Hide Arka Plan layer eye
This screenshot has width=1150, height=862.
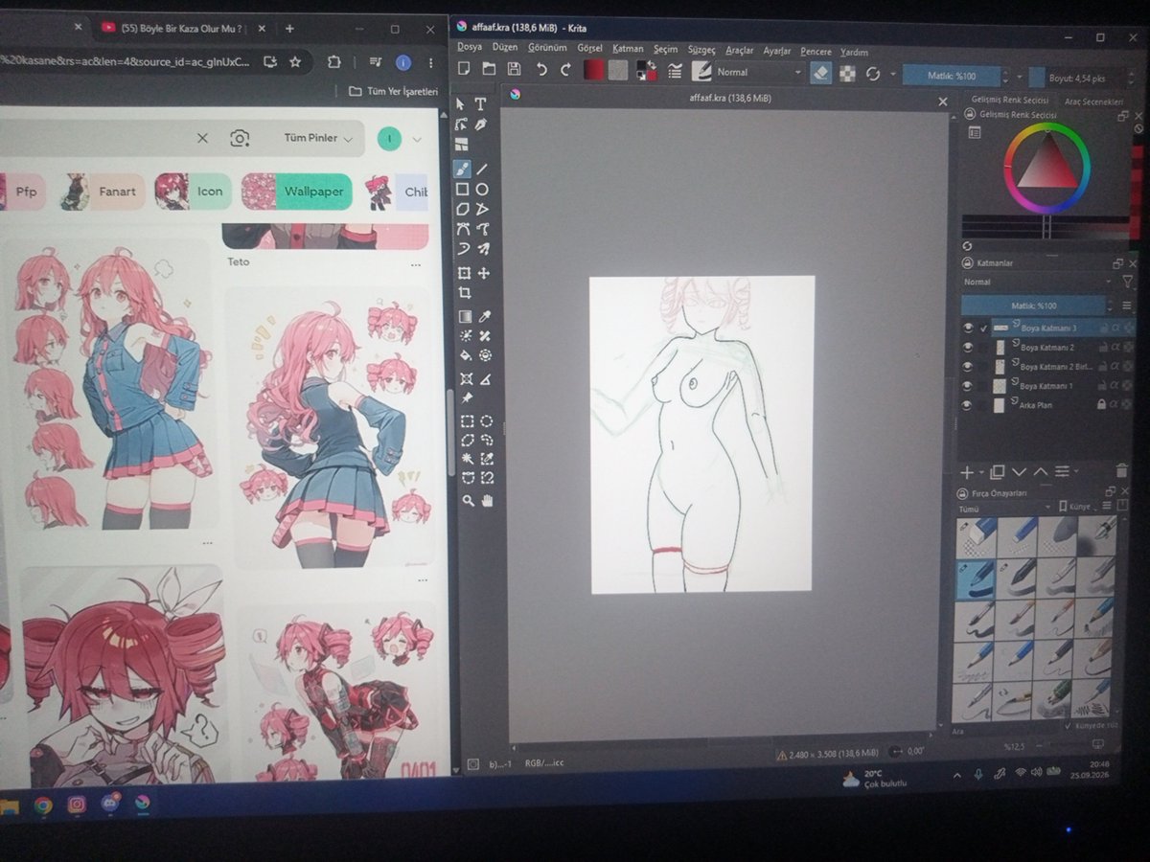click(x=968, y=405)
